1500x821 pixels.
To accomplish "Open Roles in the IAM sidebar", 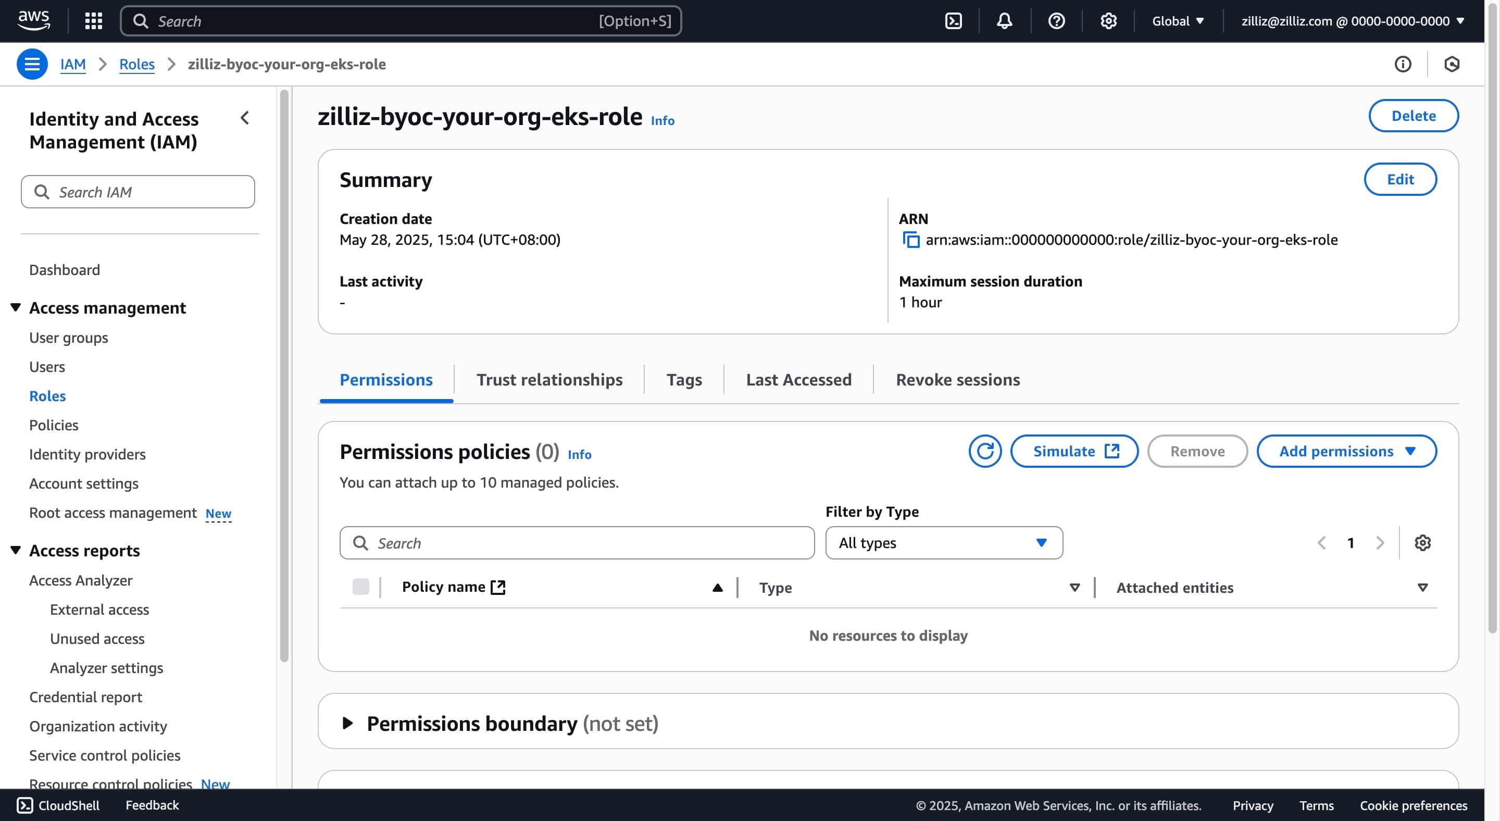I will click(47, 396).
